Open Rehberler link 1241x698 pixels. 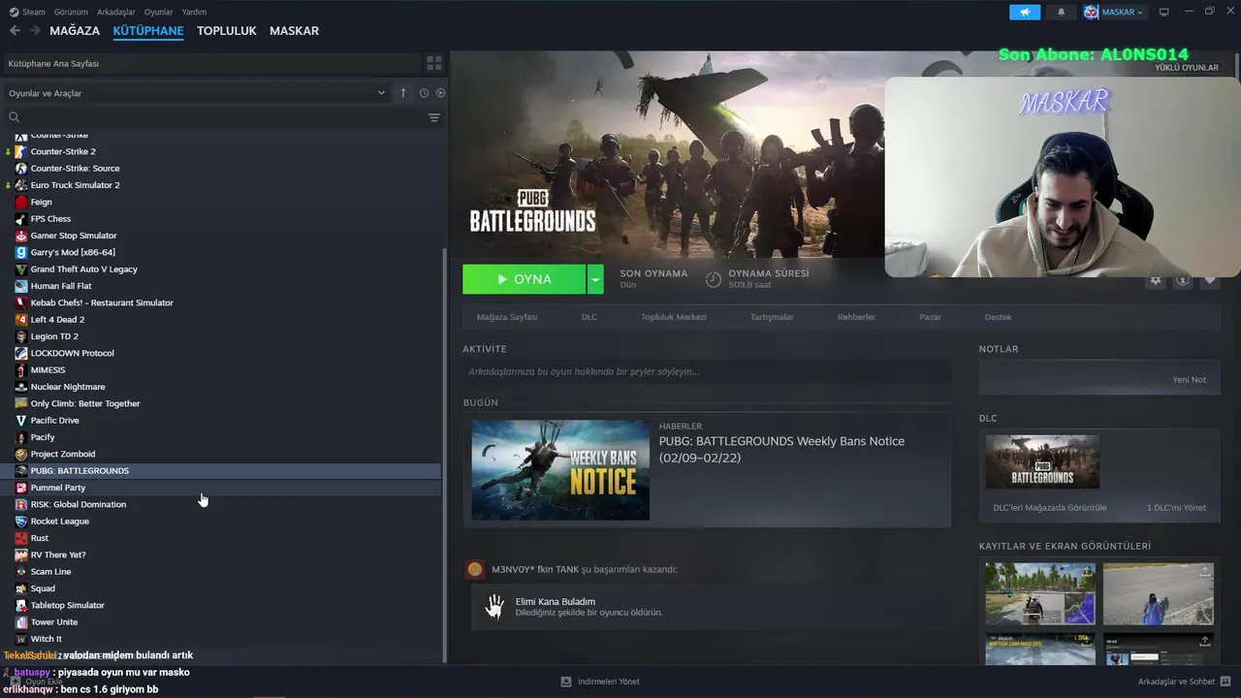click(856, 317)
